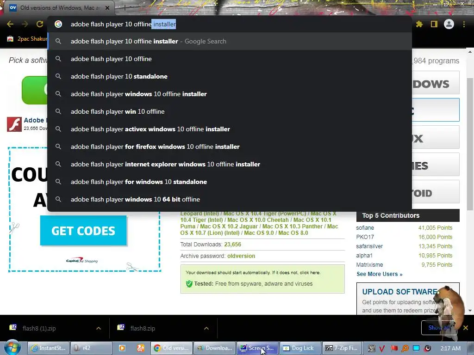The image size is (474, 355).
Task: Click the scrollbar down arrow
Action: [x=470, y=310]
